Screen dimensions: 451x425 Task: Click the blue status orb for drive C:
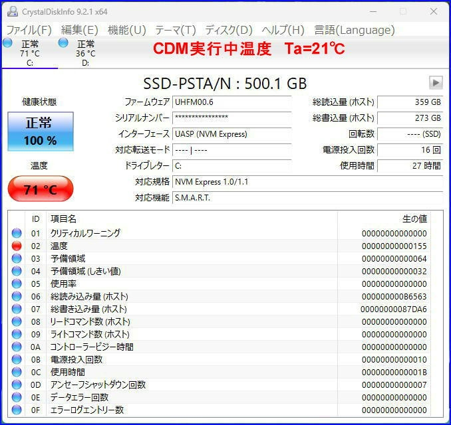click(x=8, y=42)
